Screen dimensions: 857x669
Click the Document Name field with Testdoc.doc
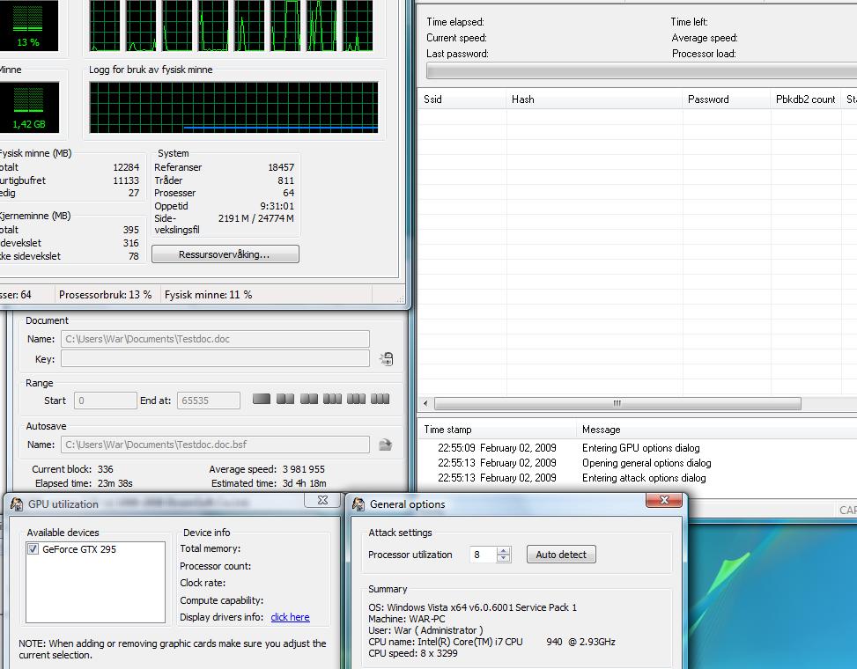[215, 339]
